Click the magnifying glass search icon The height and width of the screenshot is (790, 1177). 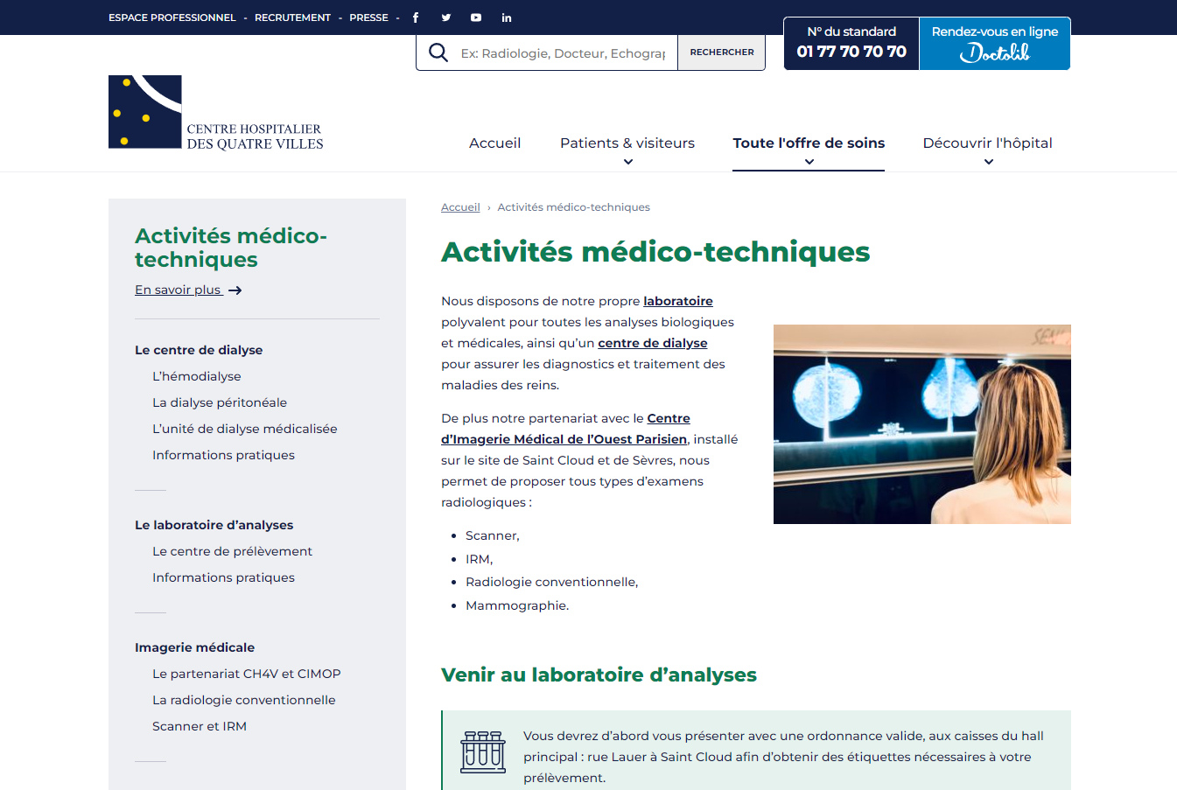point(438,52)
